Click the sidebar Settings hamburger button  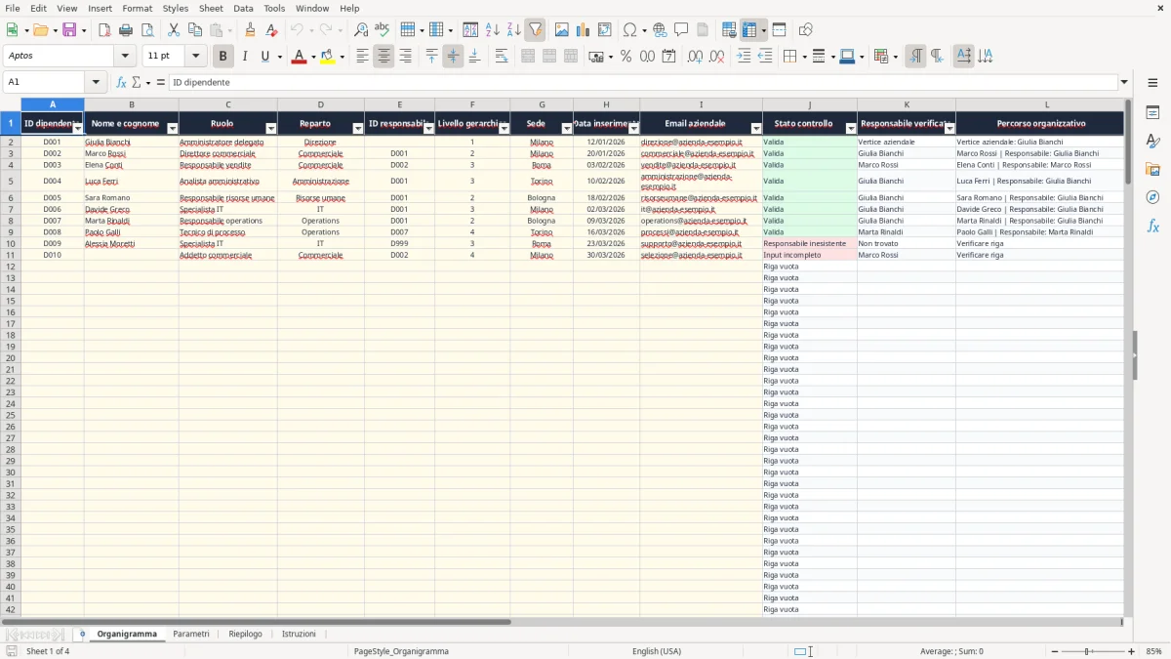(1152, 83)
